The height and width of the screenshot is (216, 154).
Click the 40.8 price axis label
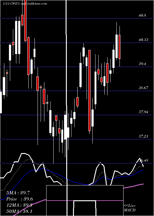142,15
